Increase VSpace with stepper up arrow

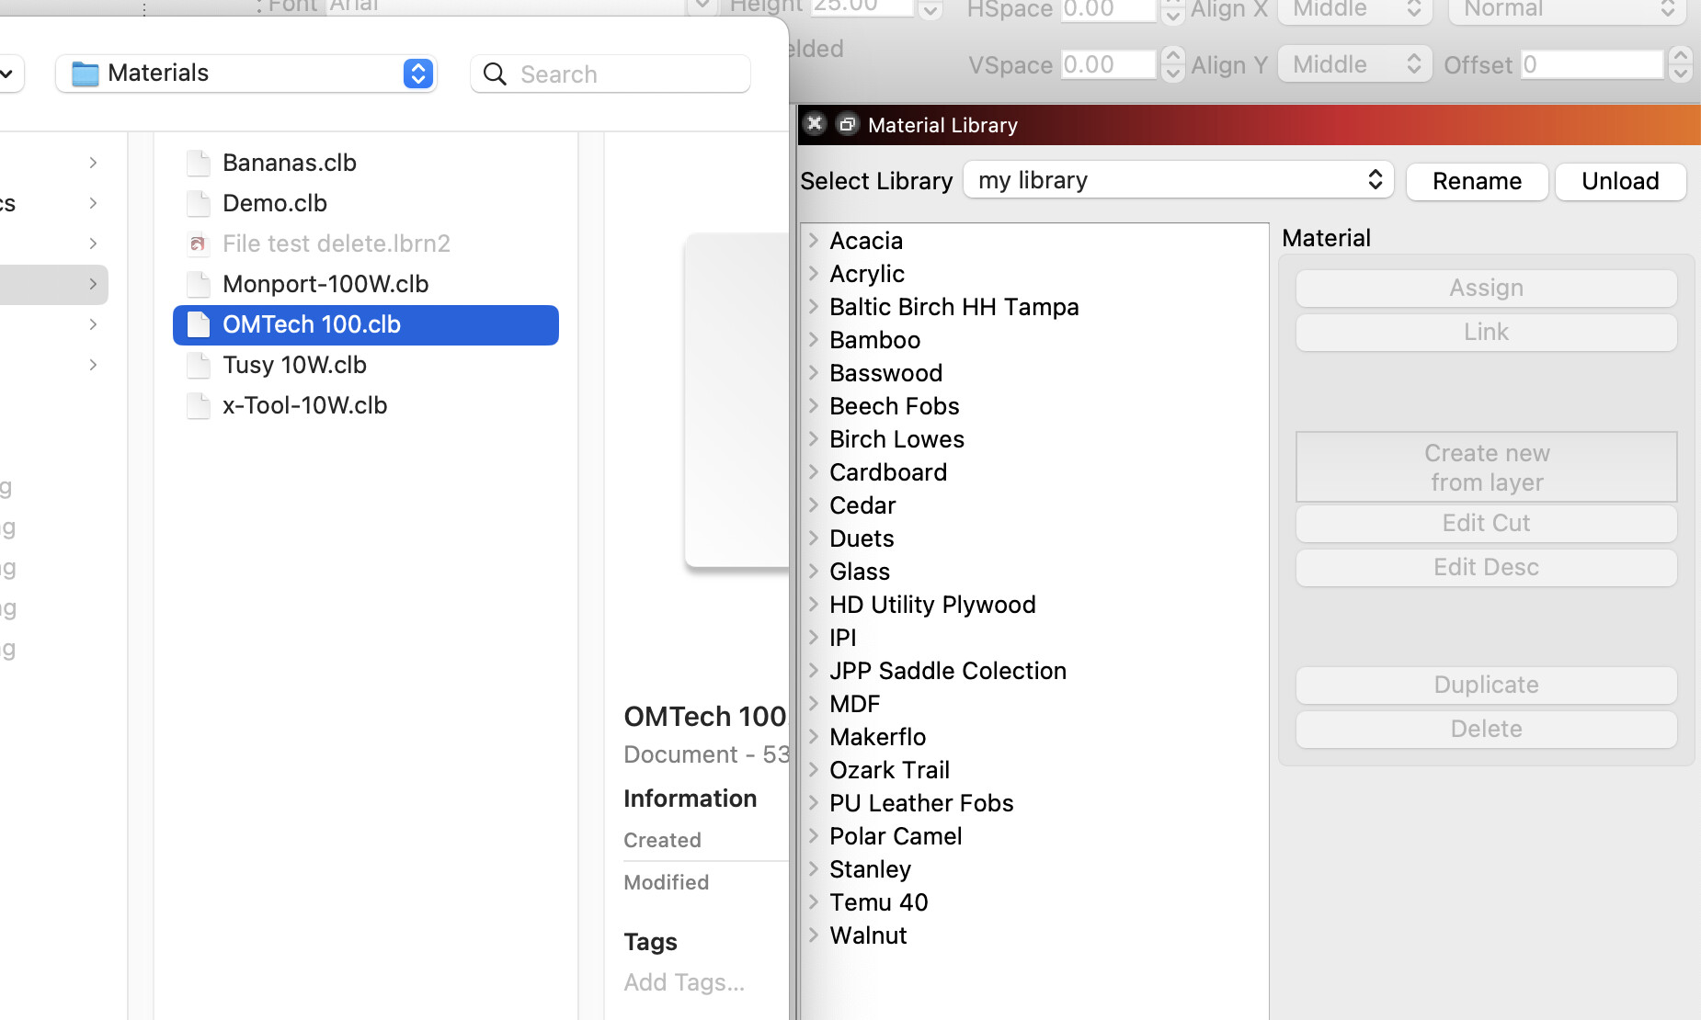tap(1172, 55)
